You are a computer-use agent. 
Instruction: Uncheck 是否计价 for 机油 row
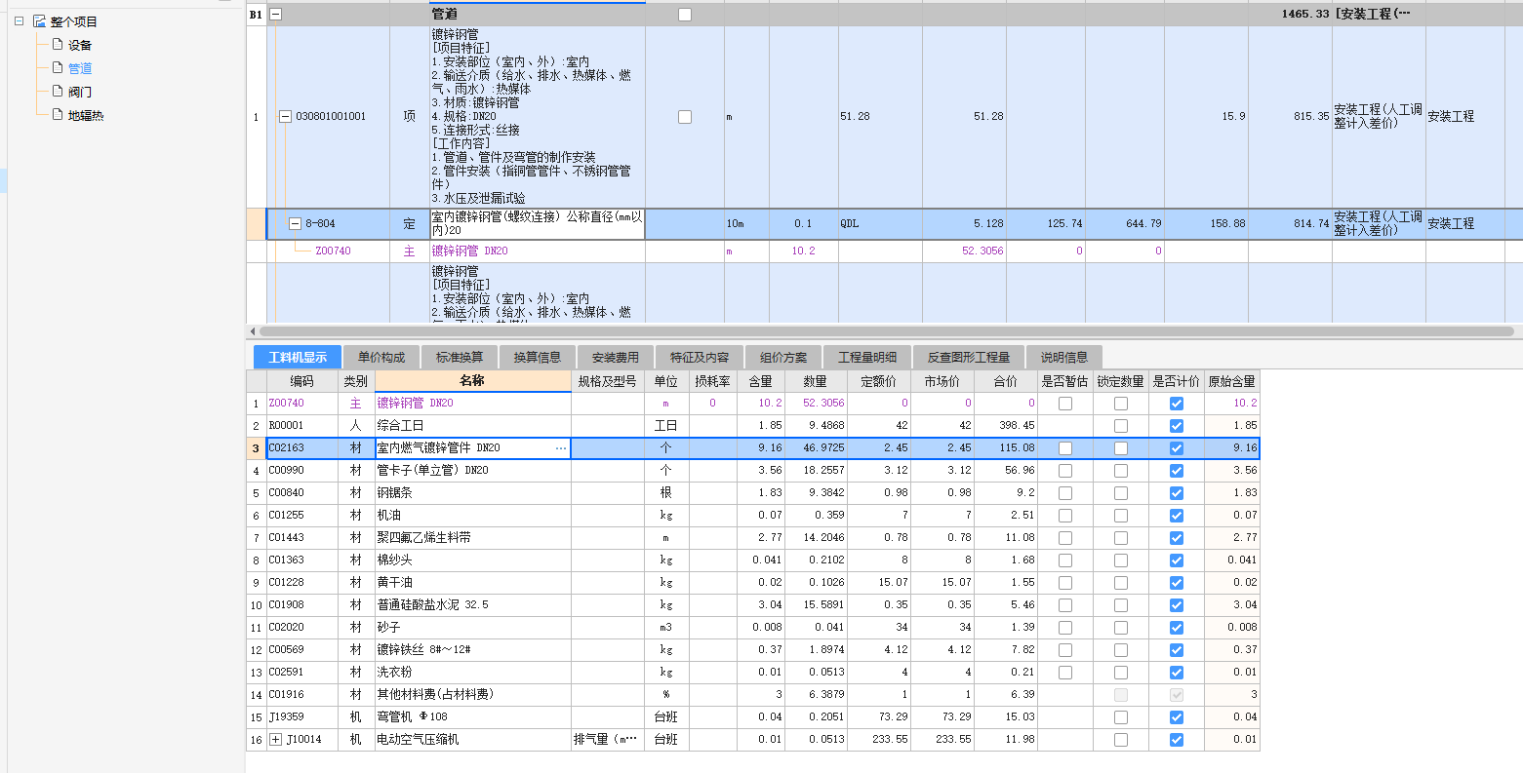point(1177,516)
